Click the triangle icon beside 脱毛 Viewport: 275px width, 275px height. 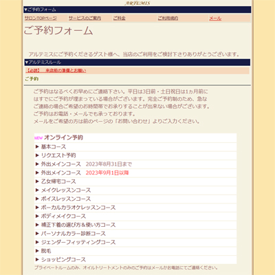pyautogui.click(x=37, y=251)
